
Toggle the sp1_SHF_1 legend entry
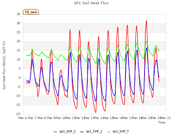91,132
